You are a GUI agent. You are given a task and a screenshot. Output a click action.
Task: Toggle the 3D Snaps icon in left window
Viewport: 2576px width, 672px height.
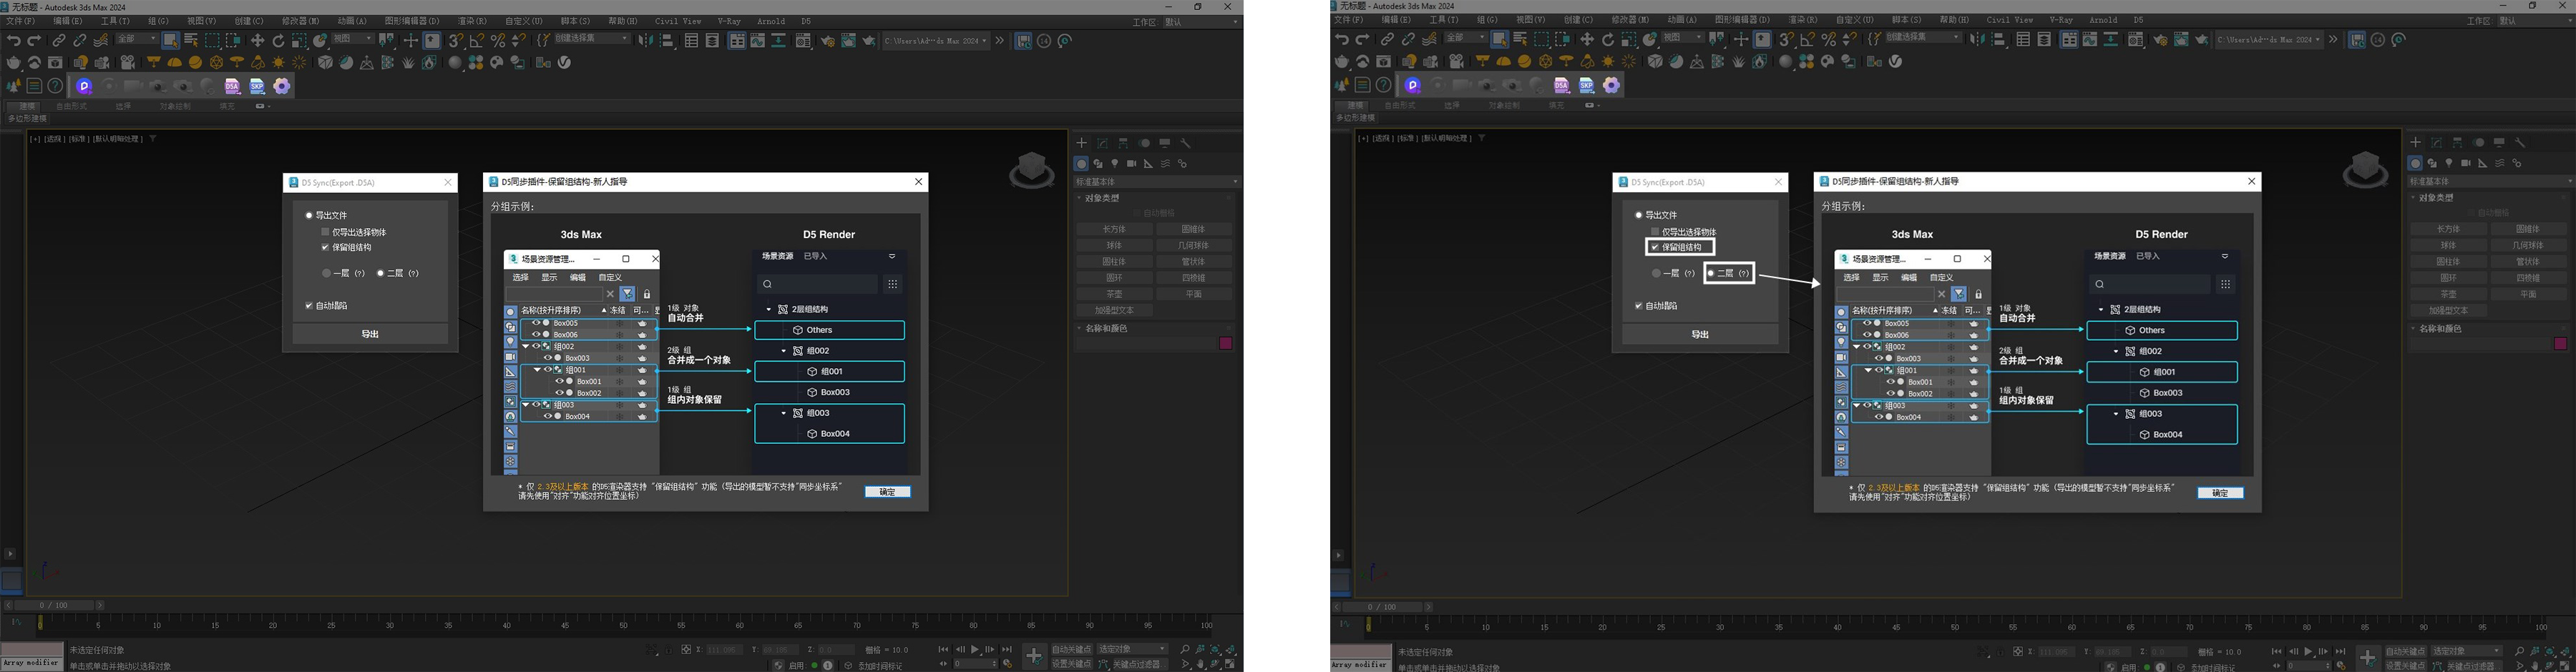(x=455, y=41)
